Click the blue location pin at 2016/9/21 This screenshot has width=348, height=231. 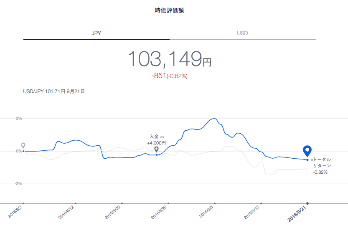(x=307, y=151)
